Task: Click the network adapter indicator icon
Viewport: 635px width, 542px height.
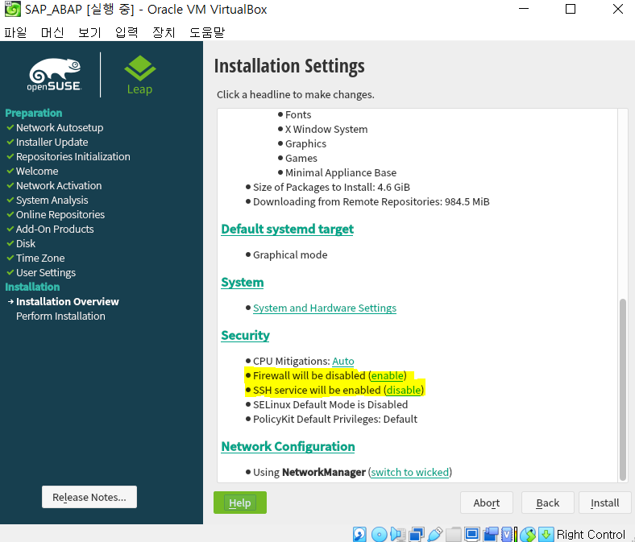Action: coord(417,534)
